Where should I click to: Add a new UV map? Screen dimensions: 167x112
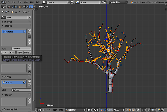pos(30,81)
